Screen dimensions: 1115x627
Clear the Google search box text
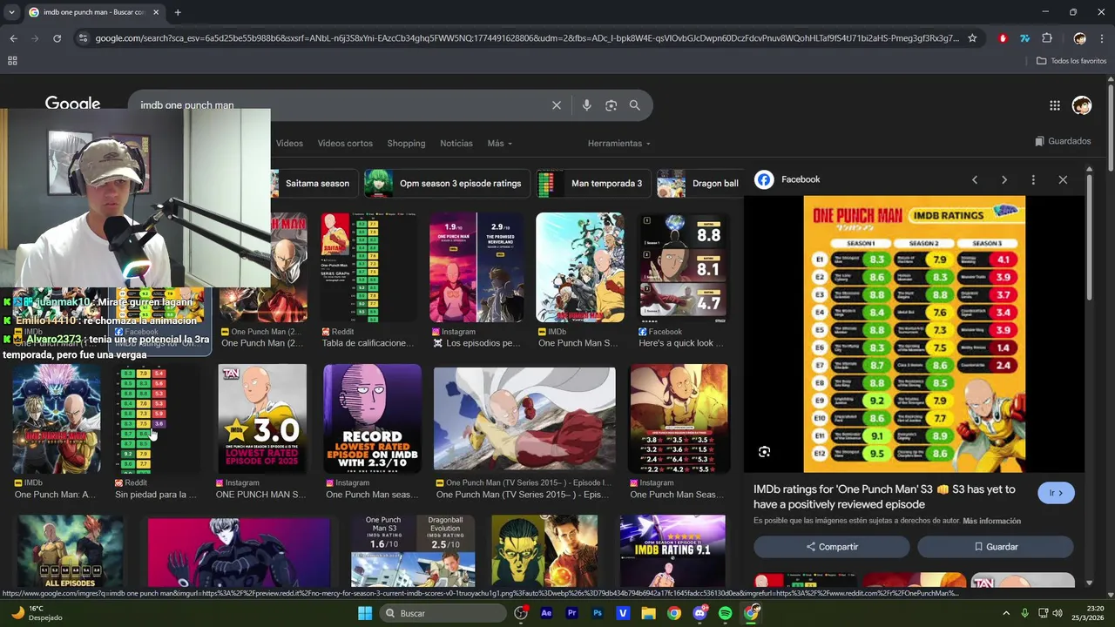point(557,105)
